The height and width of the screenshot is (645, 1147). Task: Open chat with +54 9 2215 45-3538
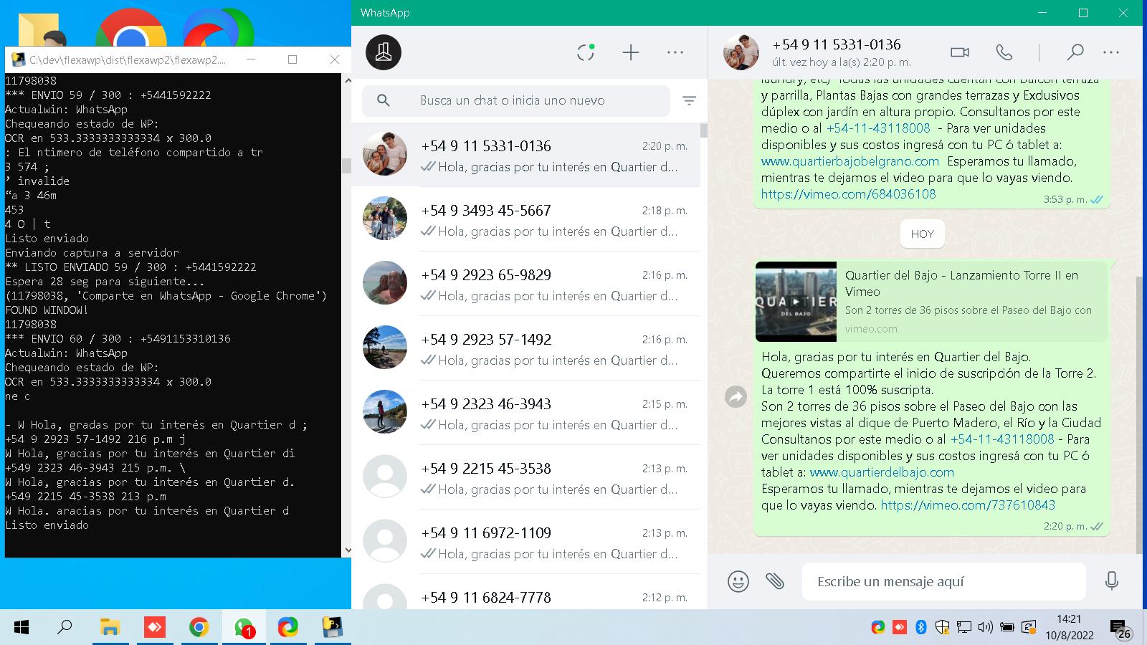point(525,477)
